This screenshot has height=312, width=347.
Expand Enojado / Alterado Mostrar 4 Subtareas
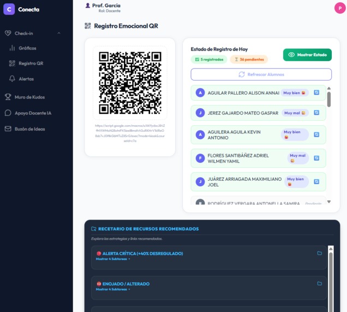[x=113, y=289]
